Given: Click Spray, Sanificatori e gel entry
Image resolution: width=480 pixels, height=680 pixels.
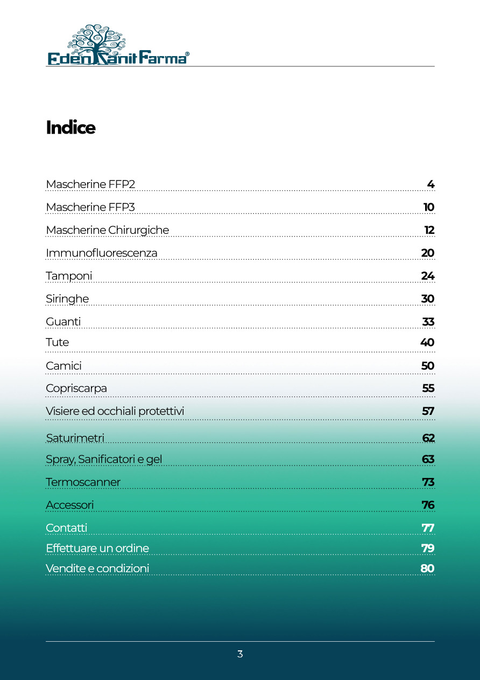Looking at the screenshot, I should coord(104,460).
